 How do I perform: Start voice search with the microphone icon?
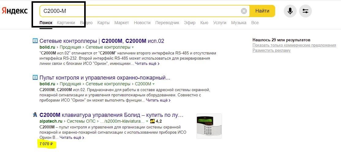pyautogui.click(x=290, y=11)
